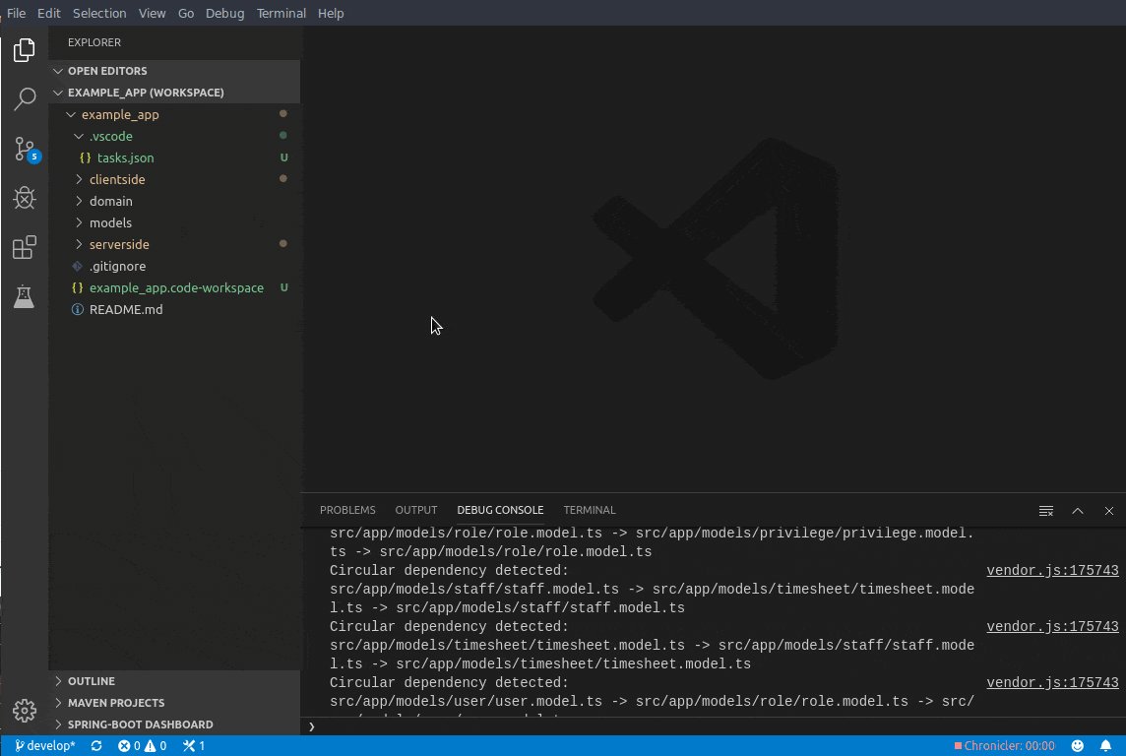The height and width of the screenshot is (756, 1126).
Task: Click the Manage gear icon
Action: pyautogui.click(x=25, y=710)
